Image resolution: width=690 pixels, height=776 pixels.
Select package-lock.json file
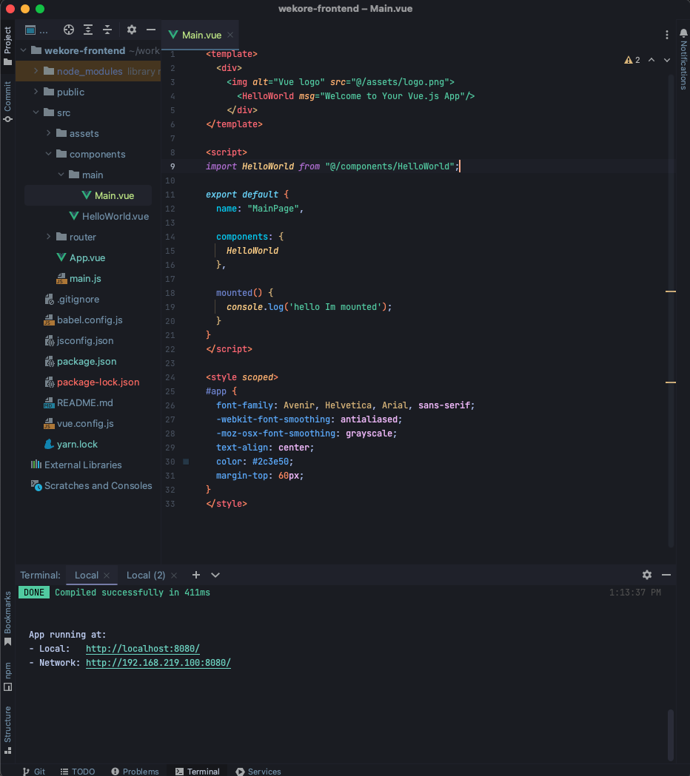(92, 382)
